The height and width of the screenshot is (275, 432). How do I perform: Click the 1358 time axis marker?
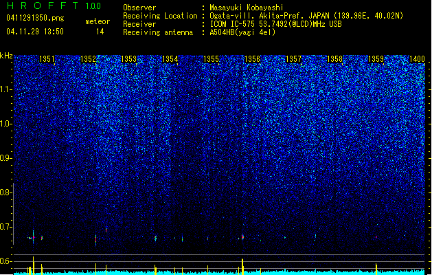(334, 58)
